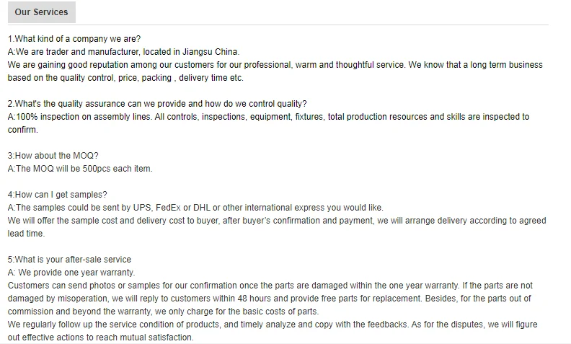Click the line starting "Customers can send photos"

(270, 286)
